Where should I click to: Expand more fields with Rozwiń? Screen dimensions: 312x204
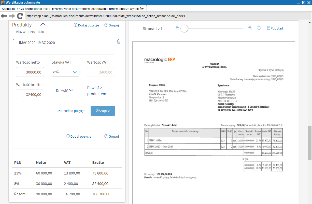[x=65, y=91]
